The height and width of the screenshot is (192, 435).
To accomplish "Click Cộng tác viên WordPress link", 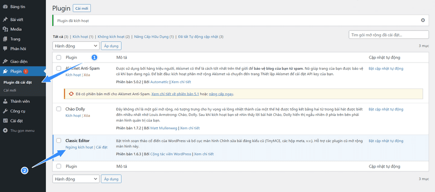I will point(171,154).
